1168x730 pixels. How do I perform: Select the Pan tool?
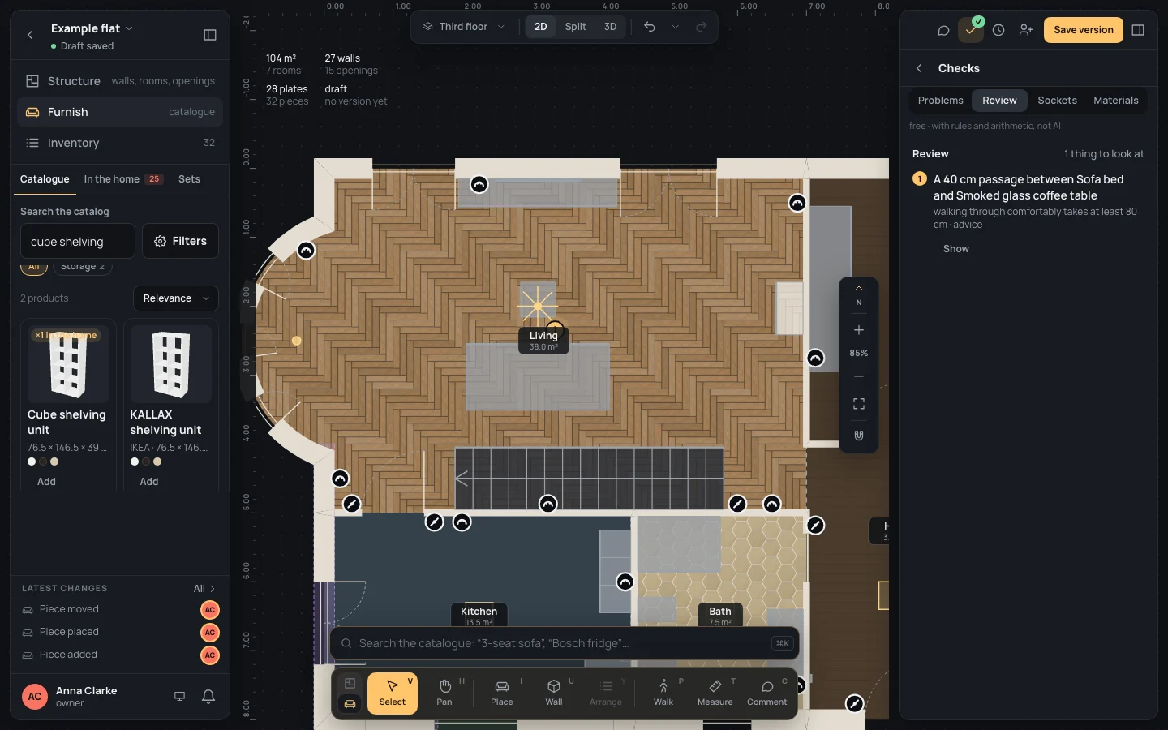click(444, 693)
